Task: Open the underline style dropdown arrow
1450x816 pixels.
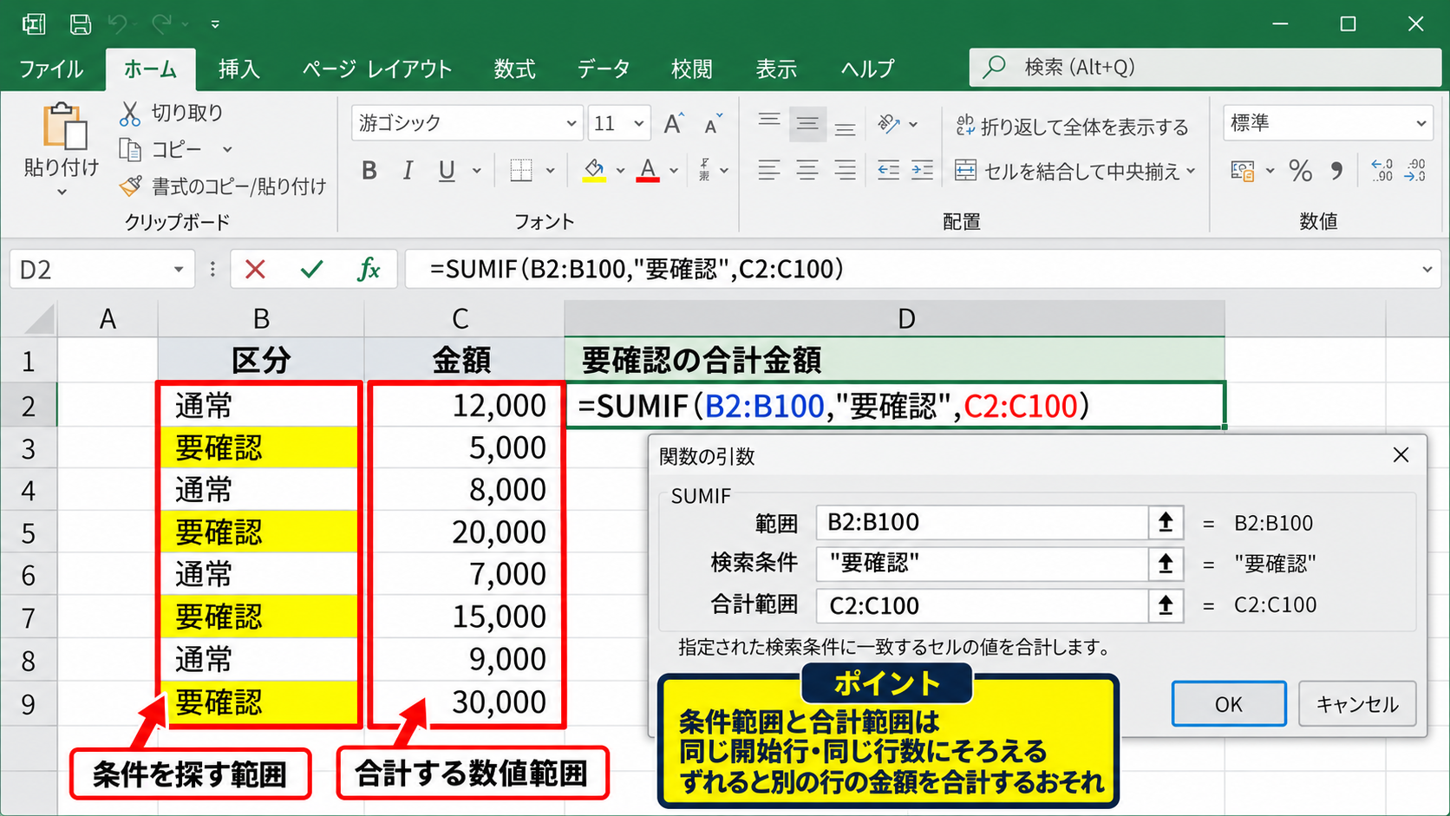Action: pyautogui.click(x=476, y=171)
